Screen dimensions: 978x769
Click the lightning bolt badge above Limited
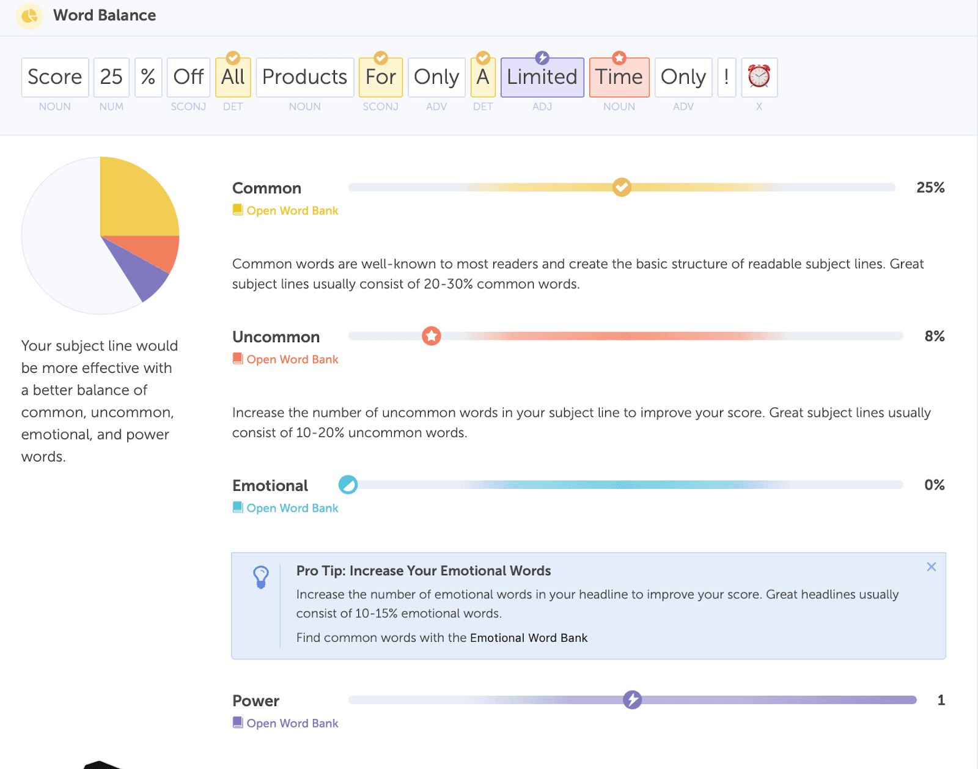tap(542, 58)
